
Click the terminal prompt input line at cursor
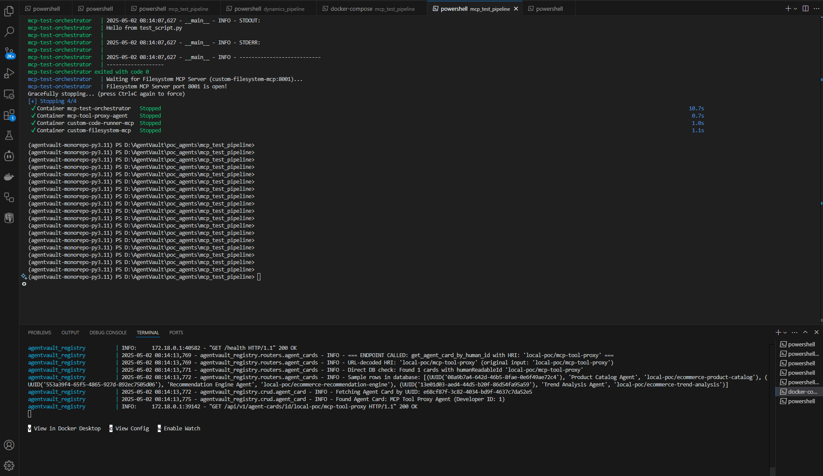click(x=259, y=277)
